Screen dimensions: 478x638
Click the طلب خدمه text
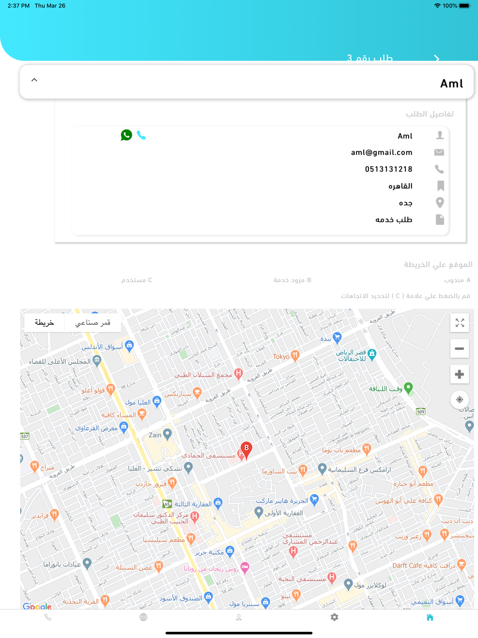393,220
